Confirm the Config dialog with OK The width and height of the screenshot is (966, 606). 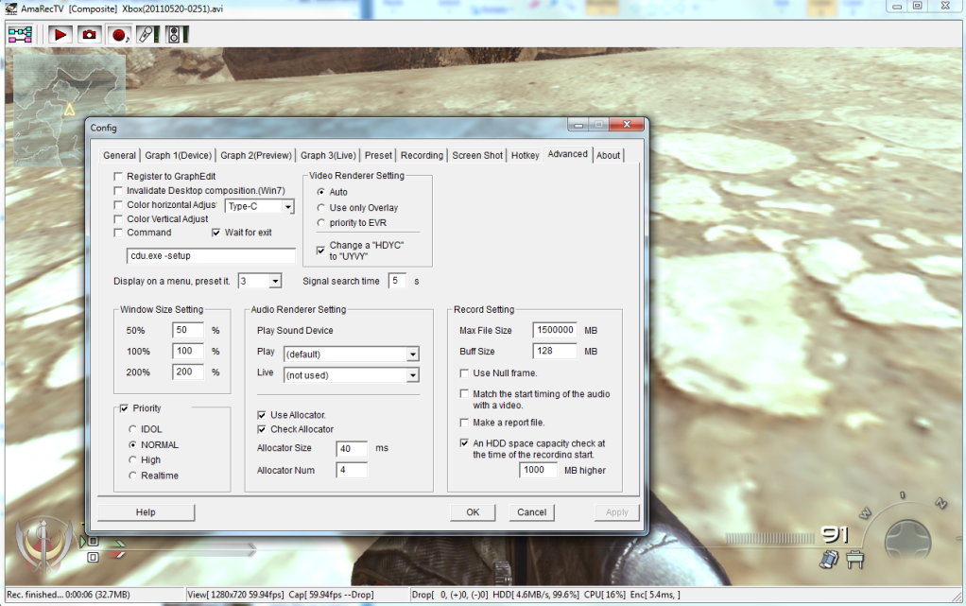(473, 512)
